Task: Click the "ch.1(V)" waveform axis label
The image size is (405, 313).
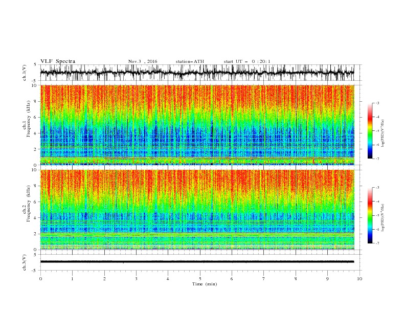Action: (x=25, y=73)
